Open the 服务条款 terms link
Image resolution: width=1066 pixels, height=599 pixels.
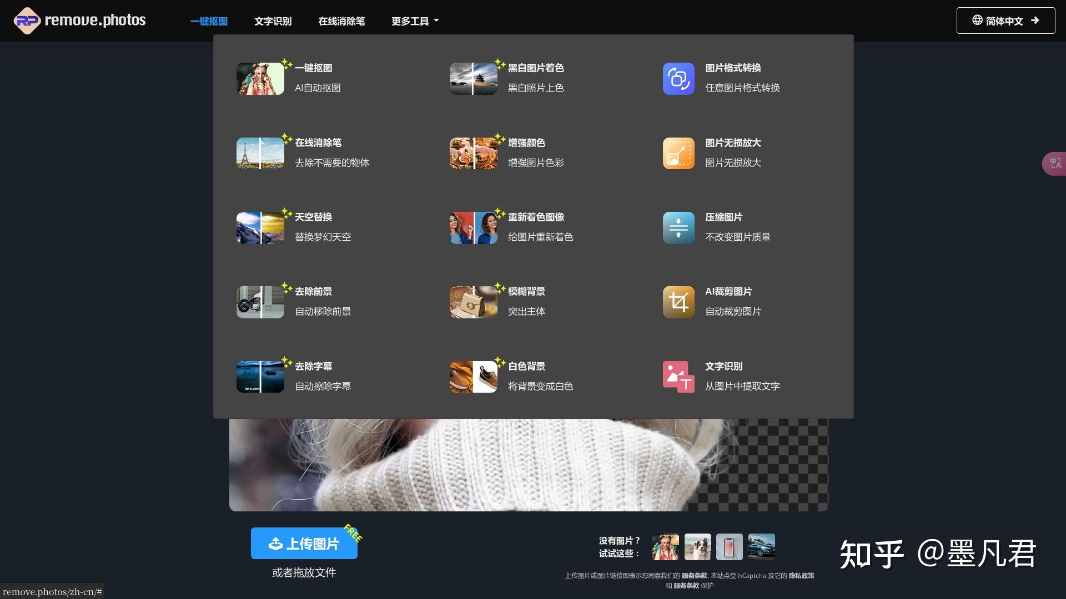pyautogui.click(x=695, y=576)
